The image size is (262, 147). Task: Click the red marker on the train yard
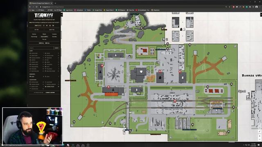(175, 101)
